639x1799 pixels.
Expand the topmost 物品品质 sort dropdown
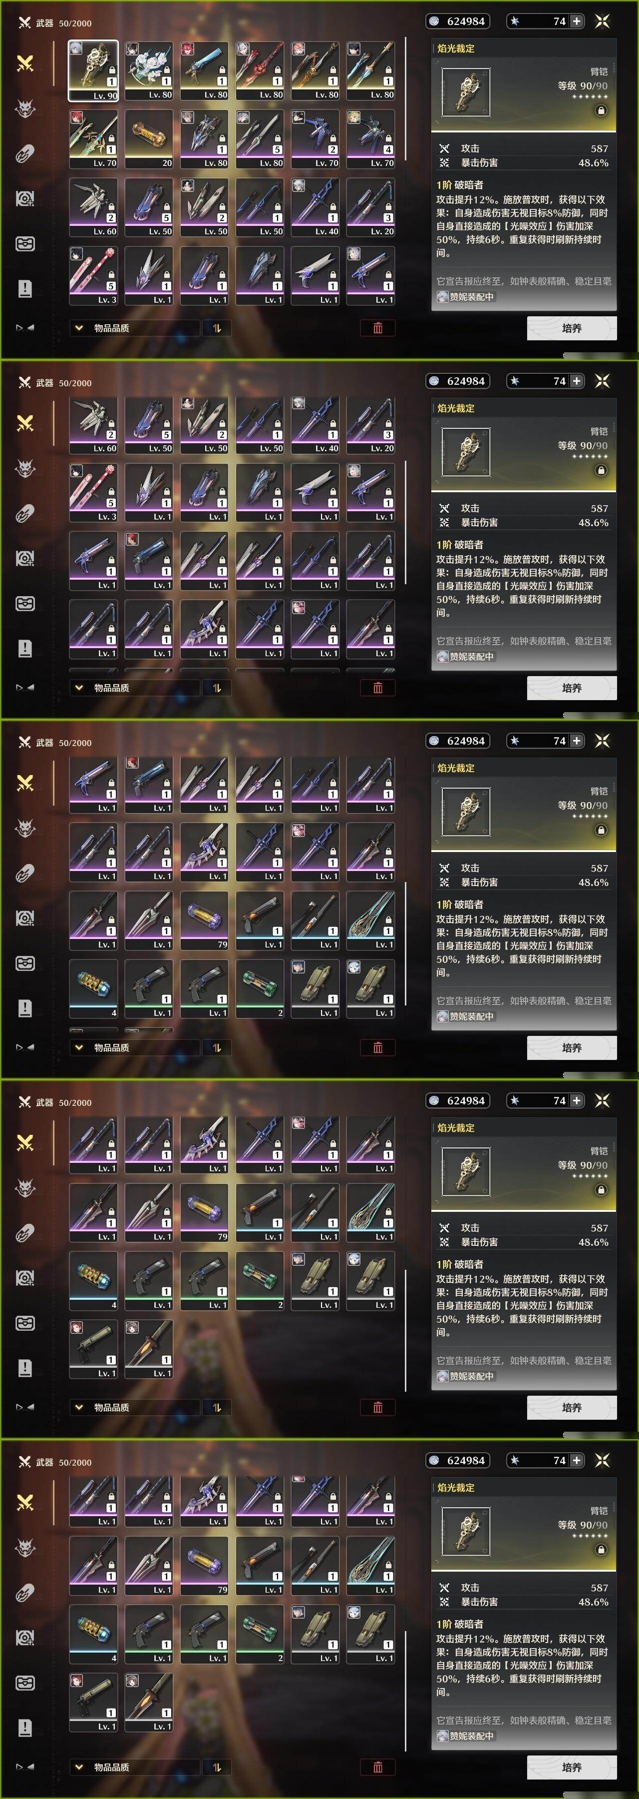pos(135,328)
